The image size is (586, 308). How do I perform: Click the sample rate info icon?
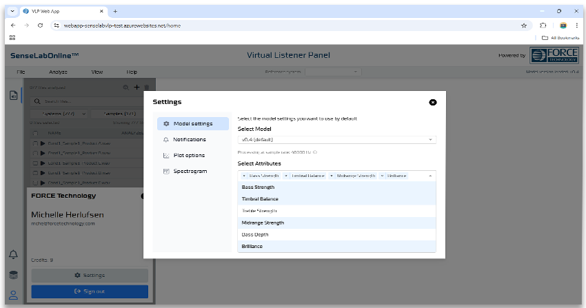(315, 152)
